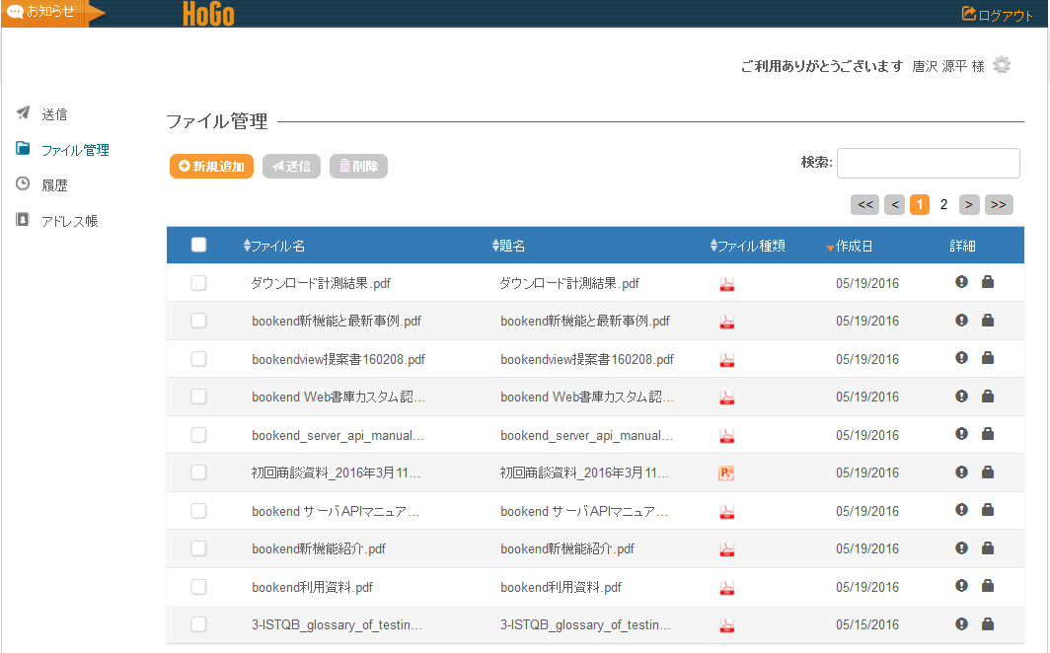
Task: Click PowerPoint file icon in 初回商談資料 row
Action: 726,473
